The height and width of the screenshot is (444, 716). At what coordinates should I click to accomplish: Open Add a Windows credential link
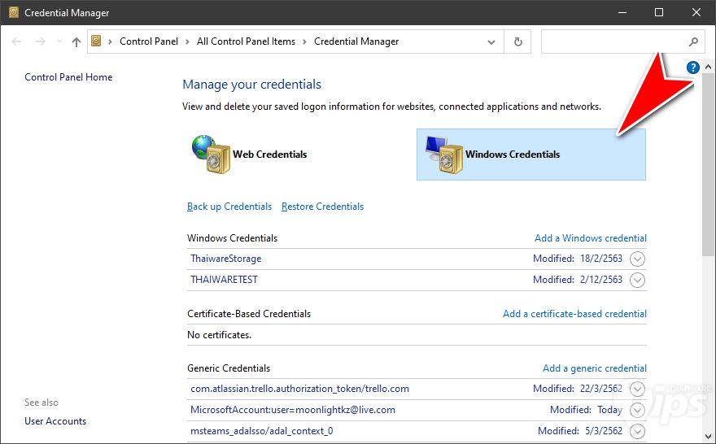pos(590,238)
